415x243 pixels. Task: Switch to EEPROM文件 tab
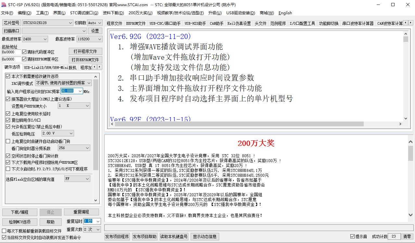point(136,23)
